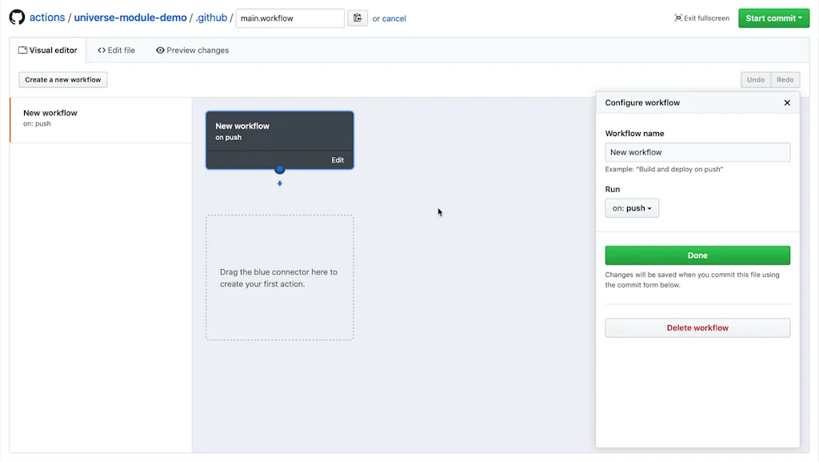The image size is (819, 462).
Task: Click Create a new workflow
Action: pyautogui.click(x=62, y=79)
